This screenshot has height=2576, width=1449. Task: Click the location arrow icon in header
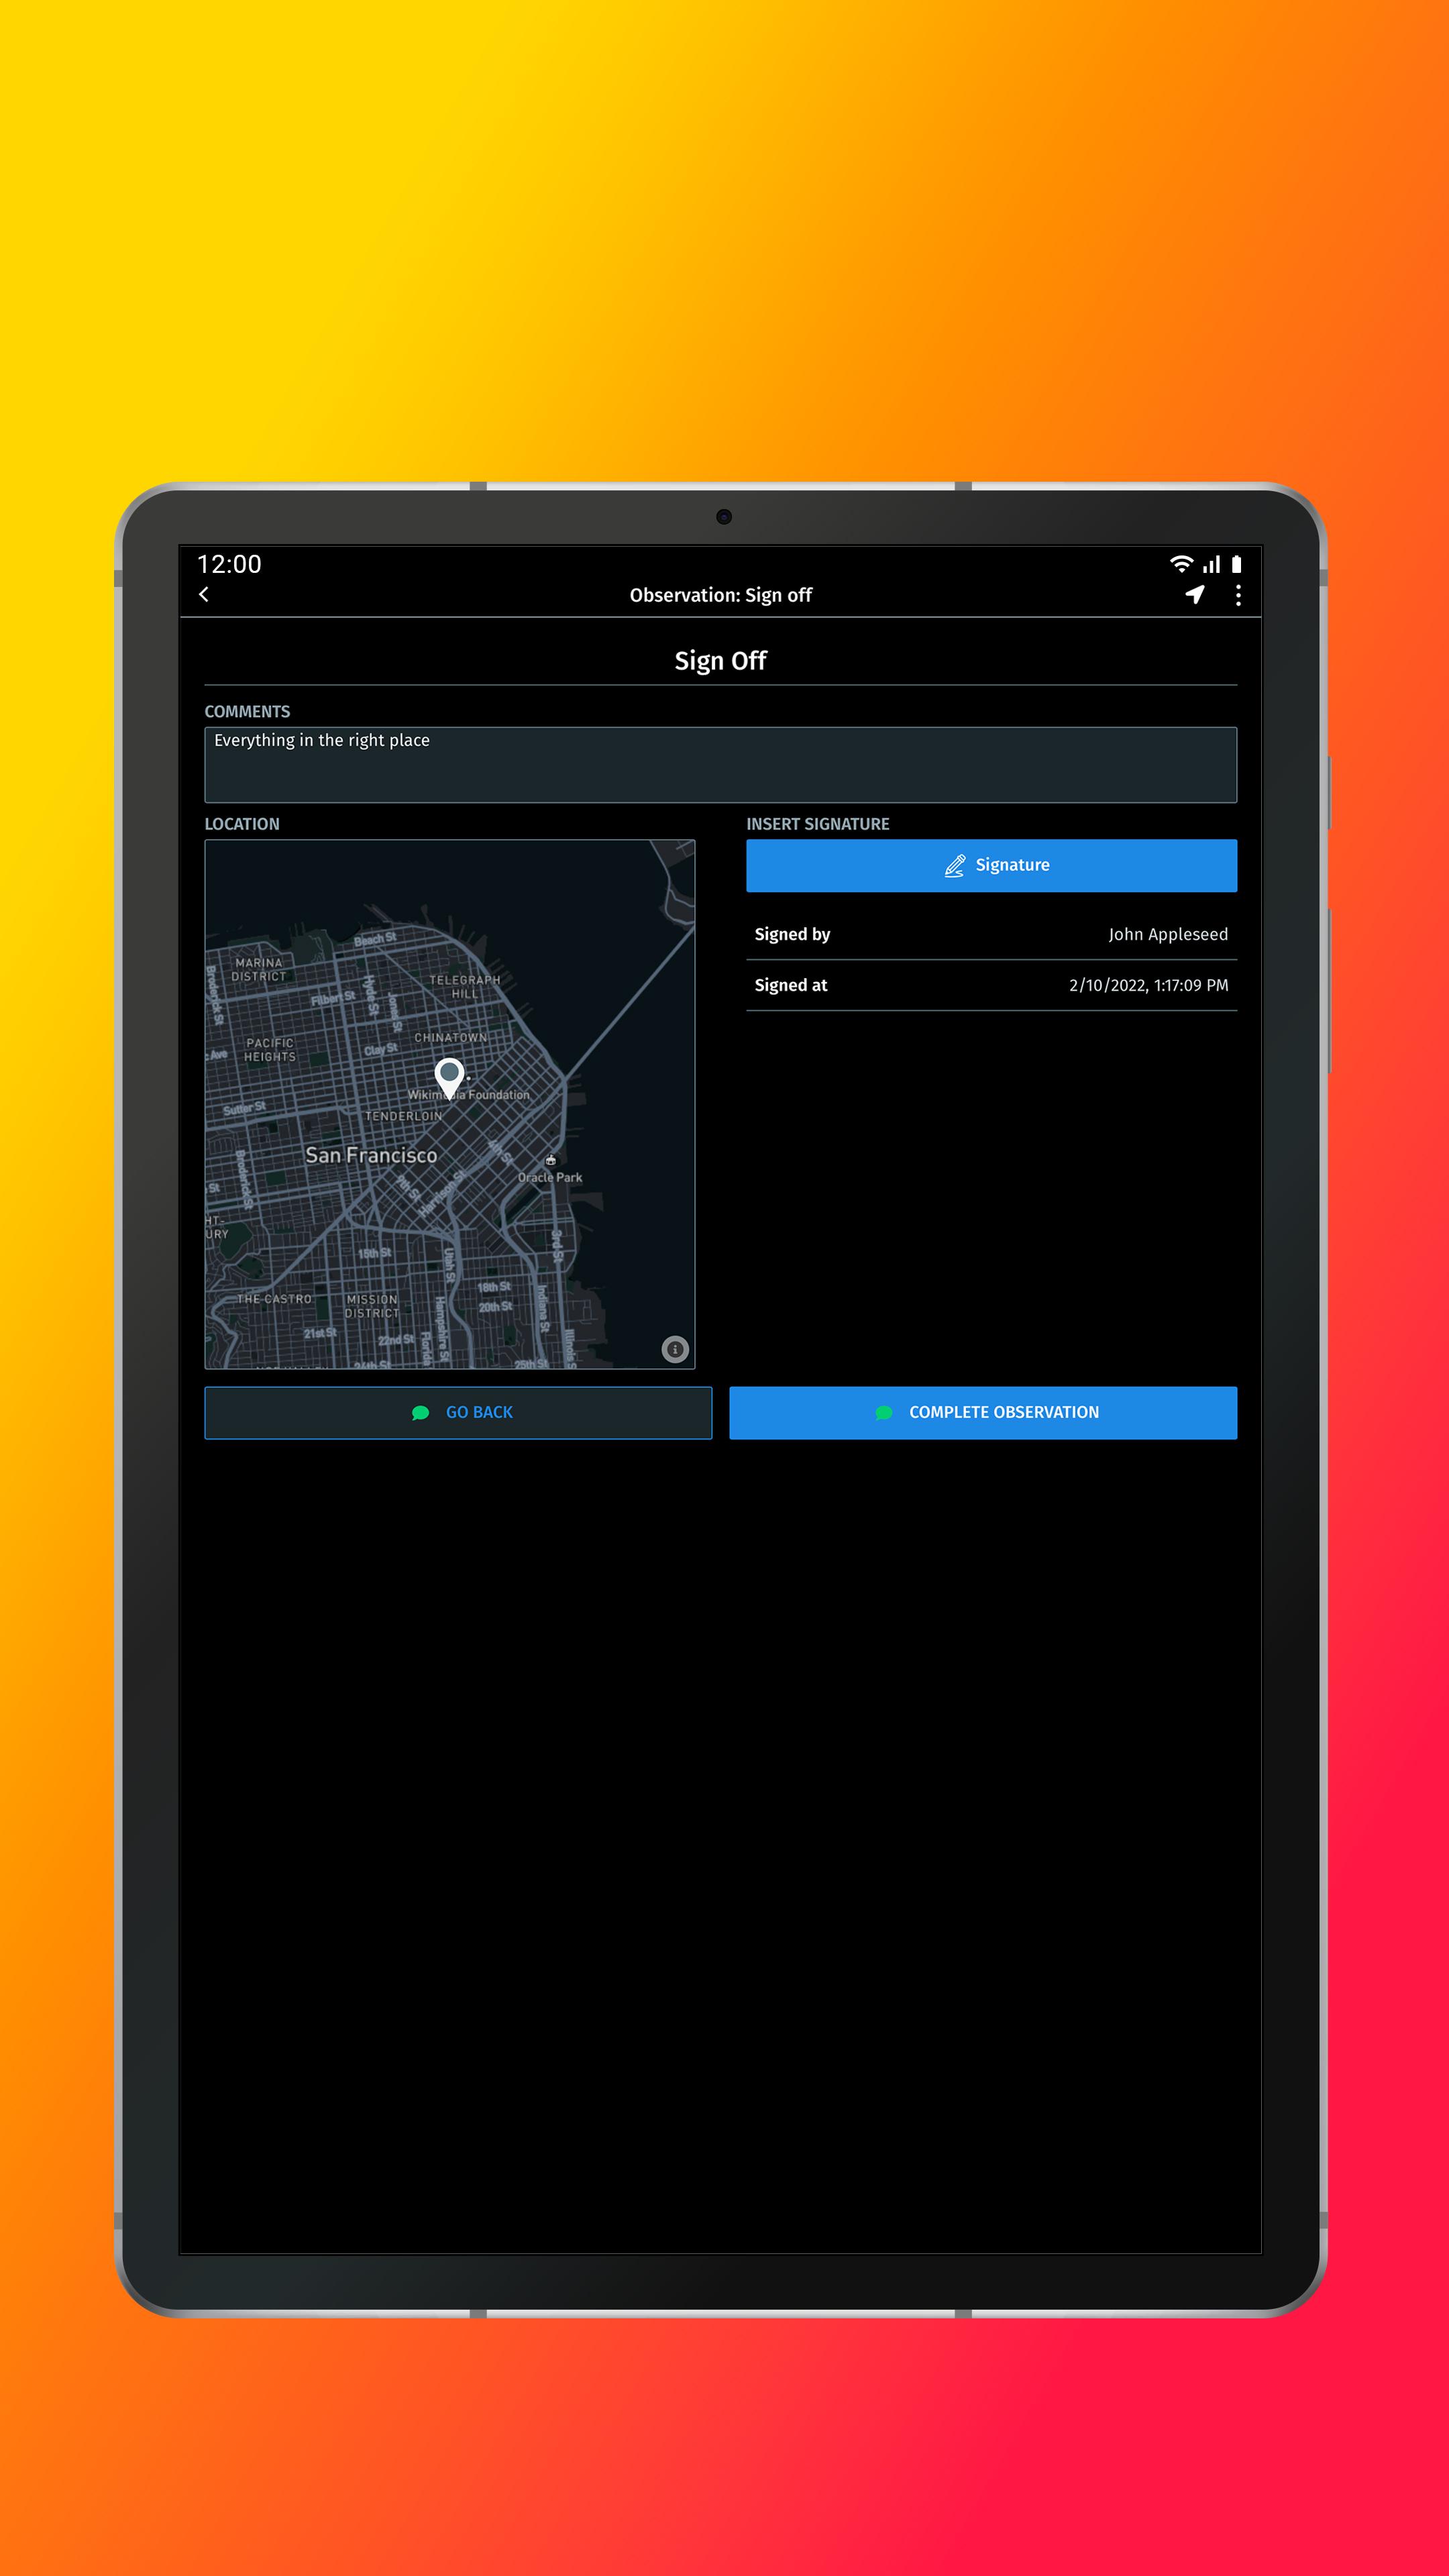1194,595
